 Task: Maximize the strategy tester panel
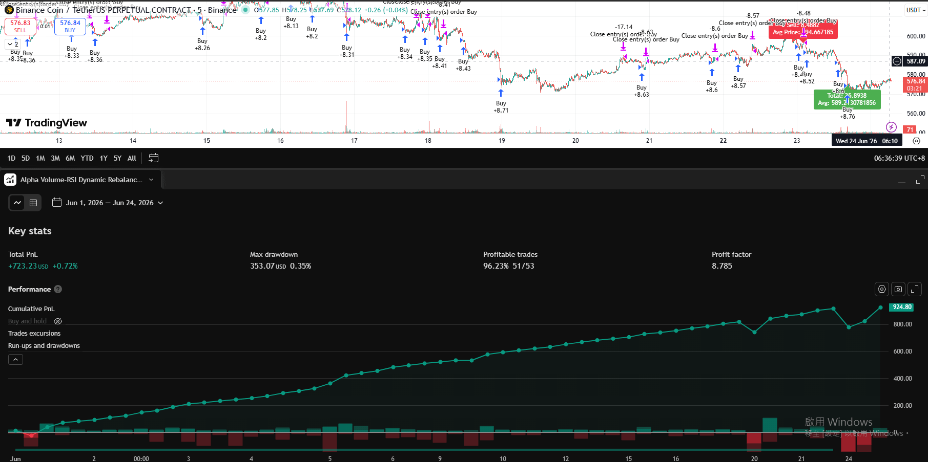(920, 180)
